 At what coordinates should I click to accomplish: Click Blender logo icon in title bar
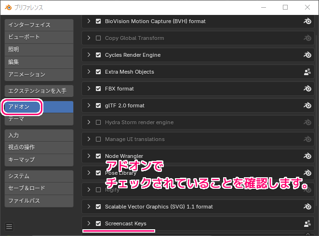(x=8, y=8)
